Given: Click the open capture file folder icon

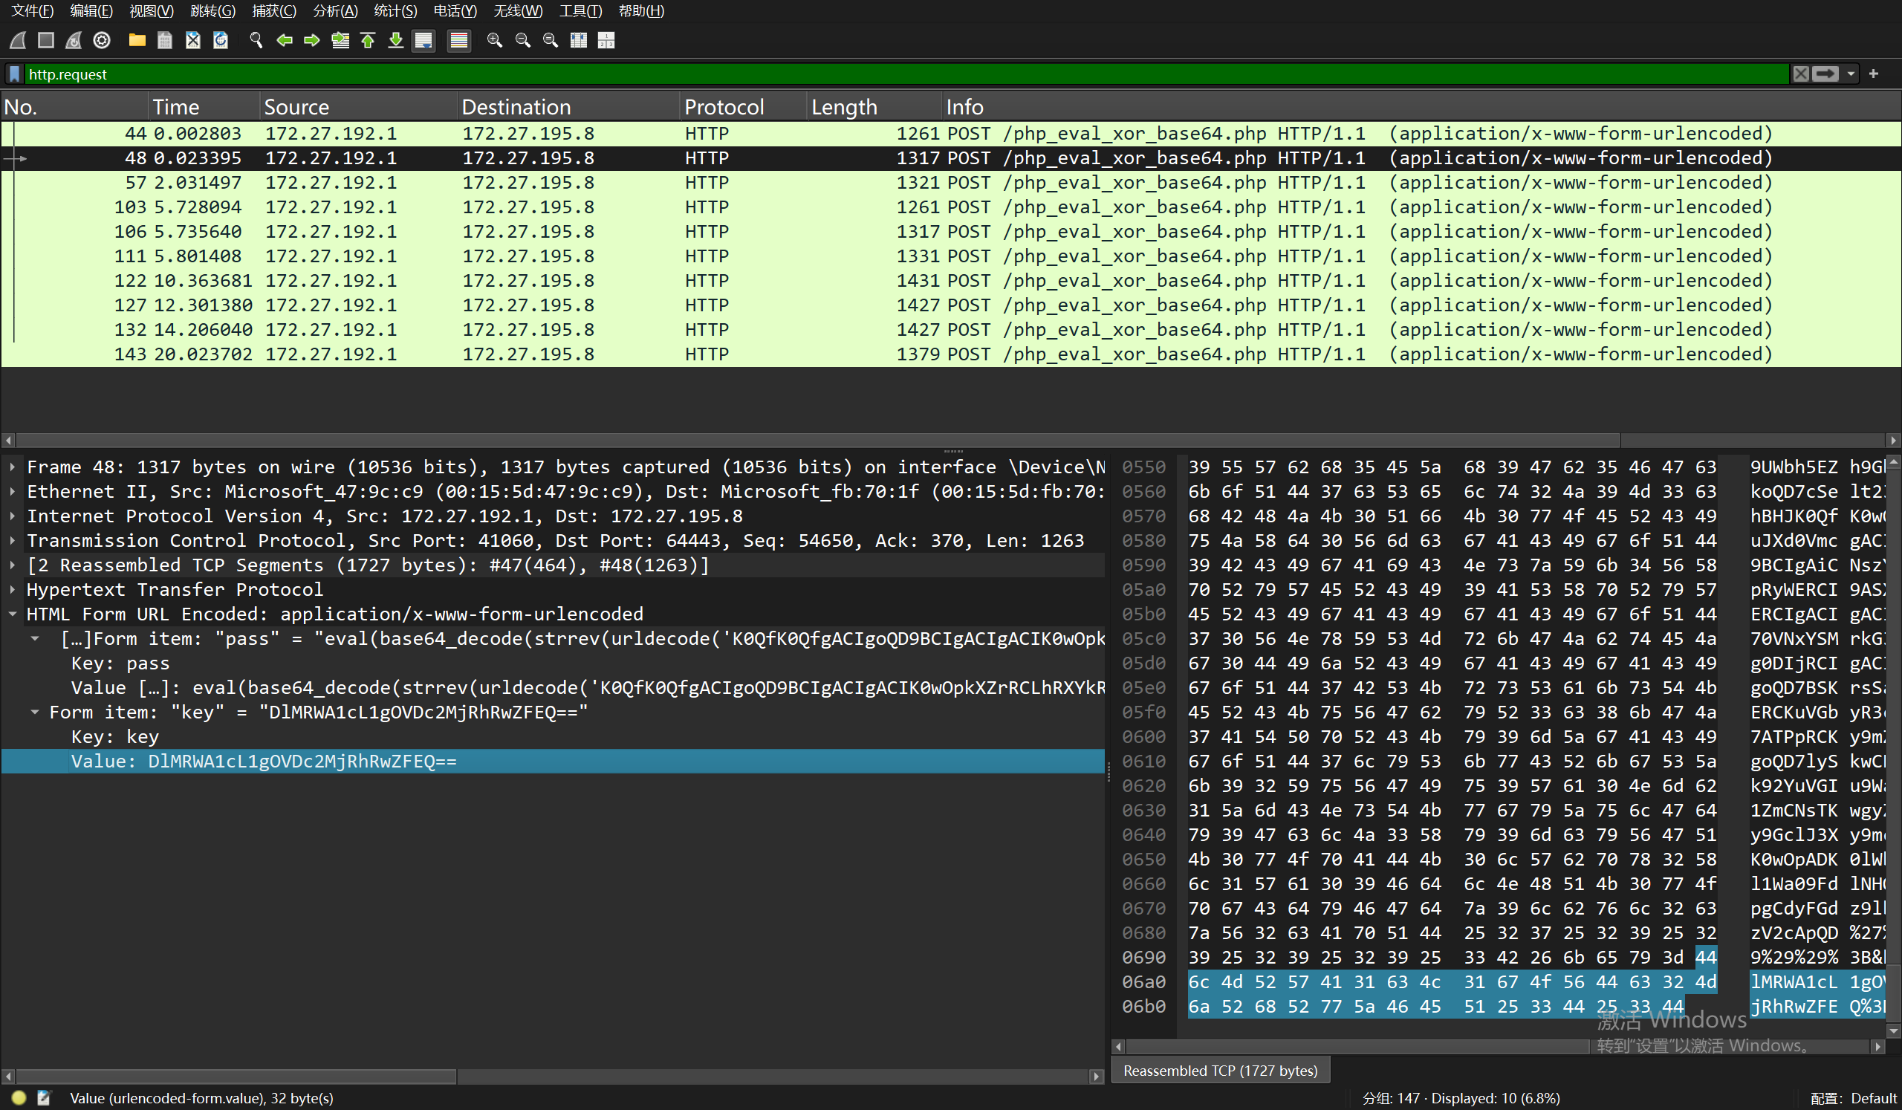Looking at the screenshot, I should pyautogui.click(x=137, y=40).
